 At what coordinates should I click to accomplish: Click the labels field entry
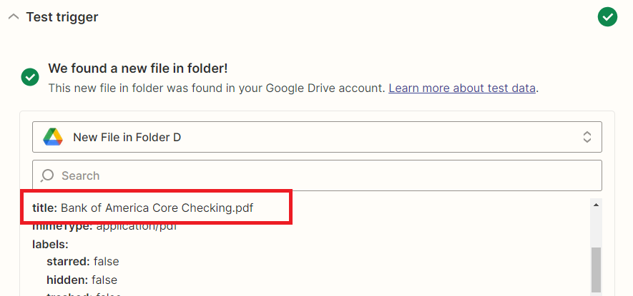[50, 244]
